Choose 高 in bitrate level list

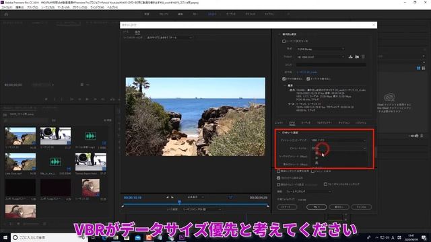pyautogui.click(x=317, y=163)
